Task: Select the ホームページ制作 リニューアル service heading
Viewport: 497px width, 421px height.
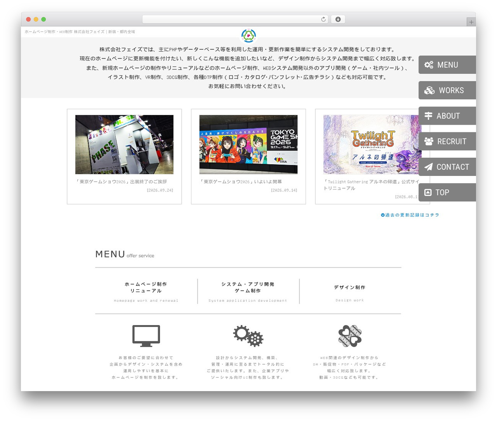Action: pyautogui.click(x=146, y=287)
